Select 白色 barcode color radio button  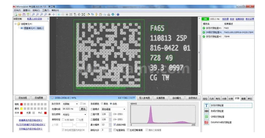(111, 104)
